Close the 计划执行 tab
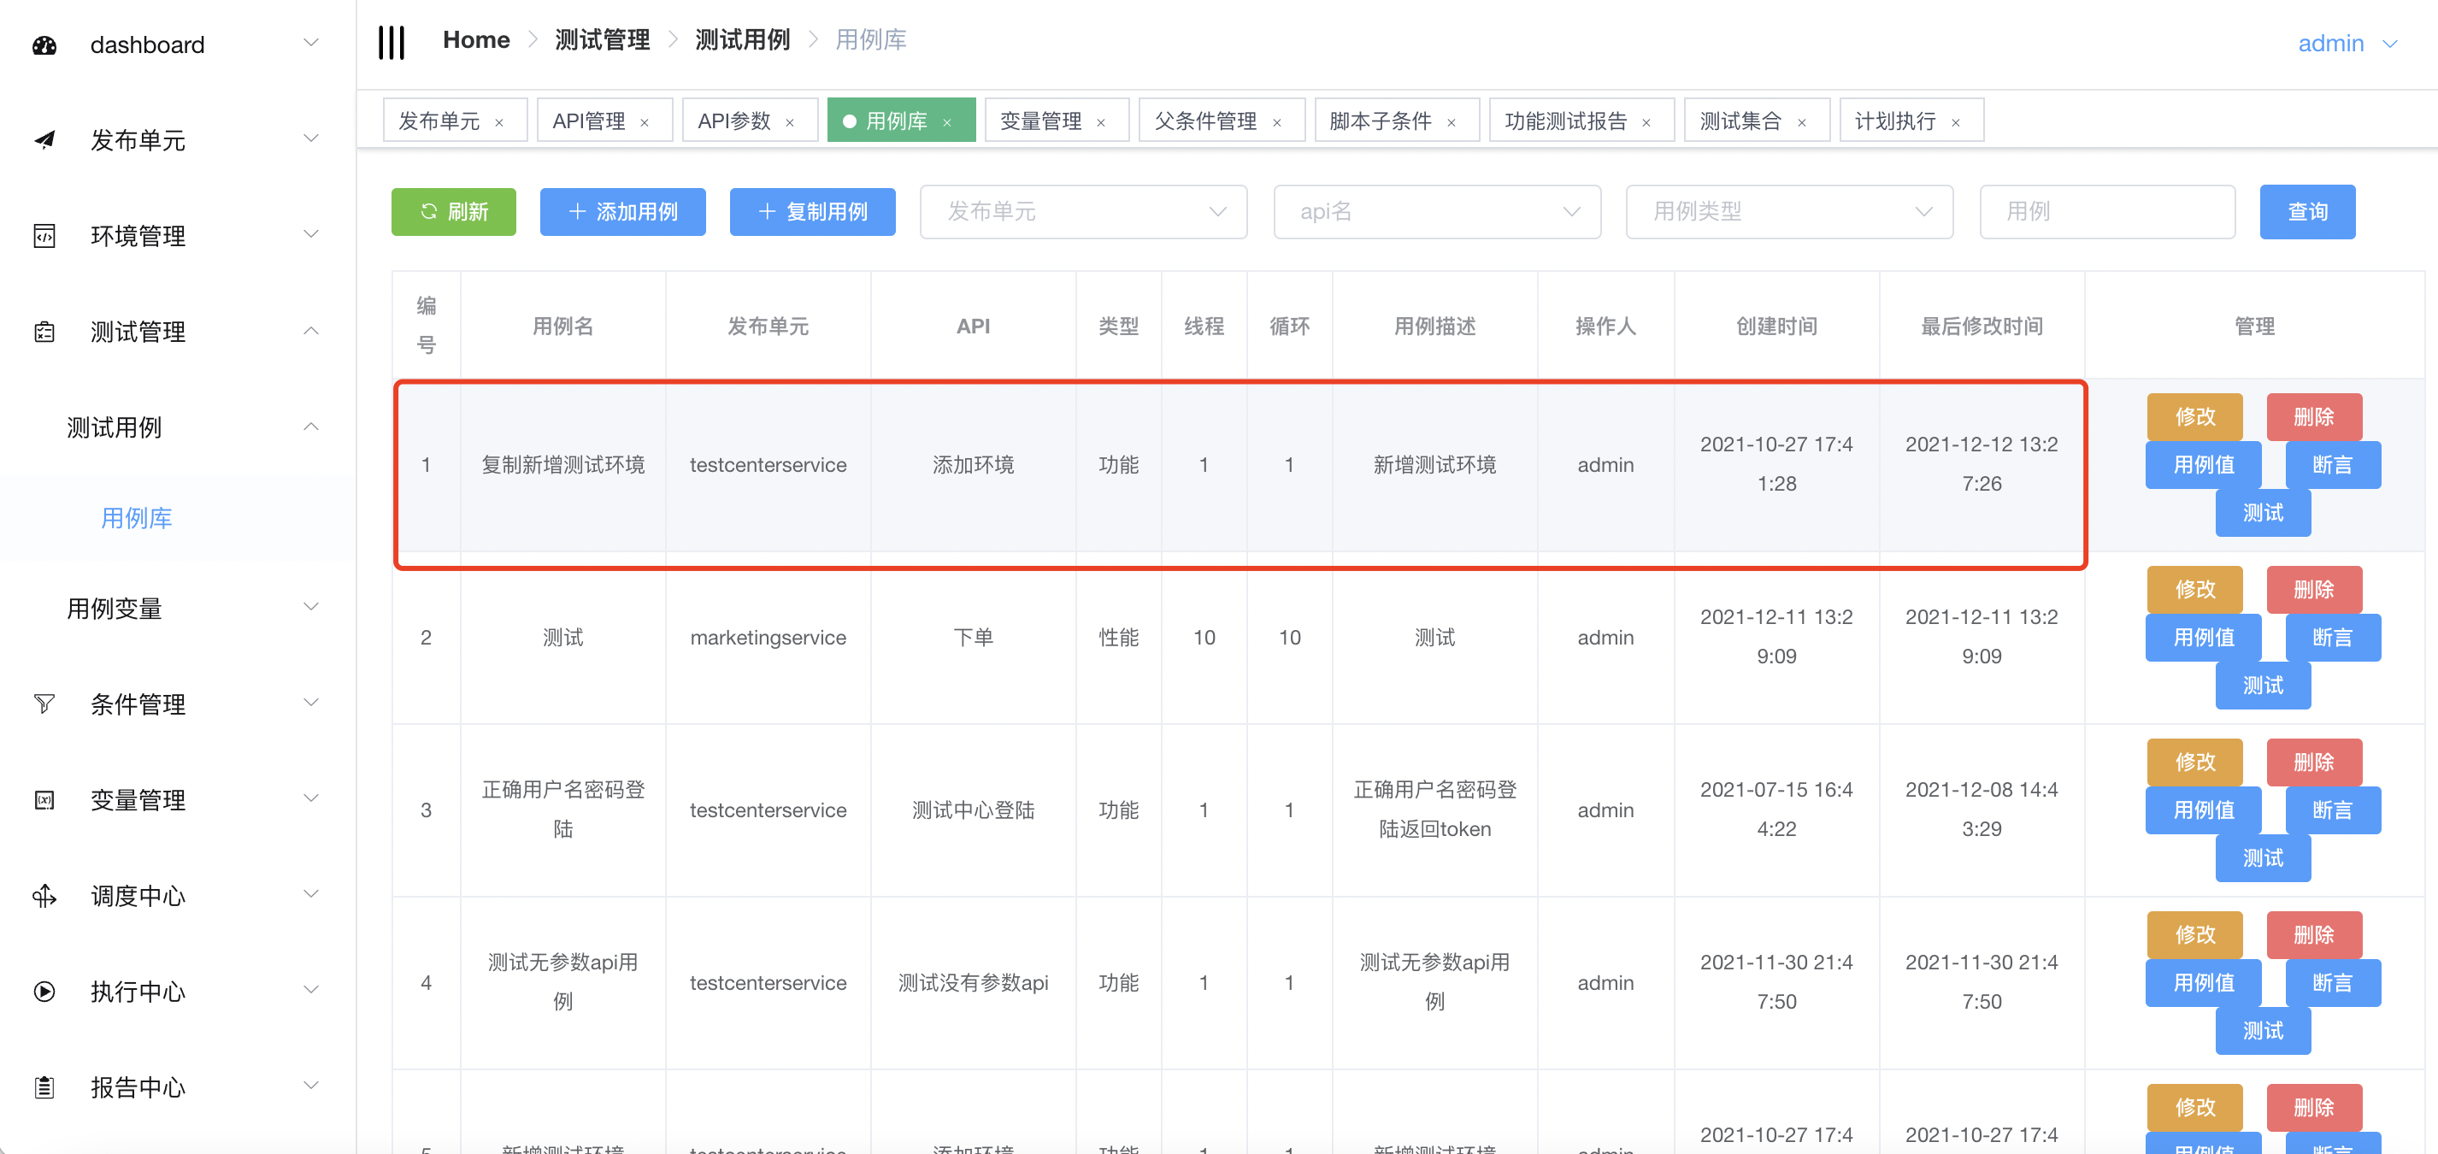2438x1154 pixels. (1955, 122)
